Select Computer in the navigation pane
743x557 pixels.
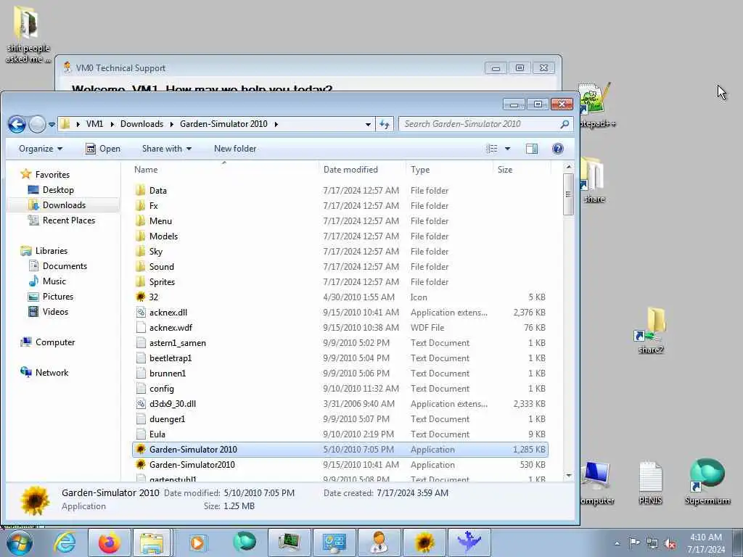pyautogui.click(x=47, y=342)
